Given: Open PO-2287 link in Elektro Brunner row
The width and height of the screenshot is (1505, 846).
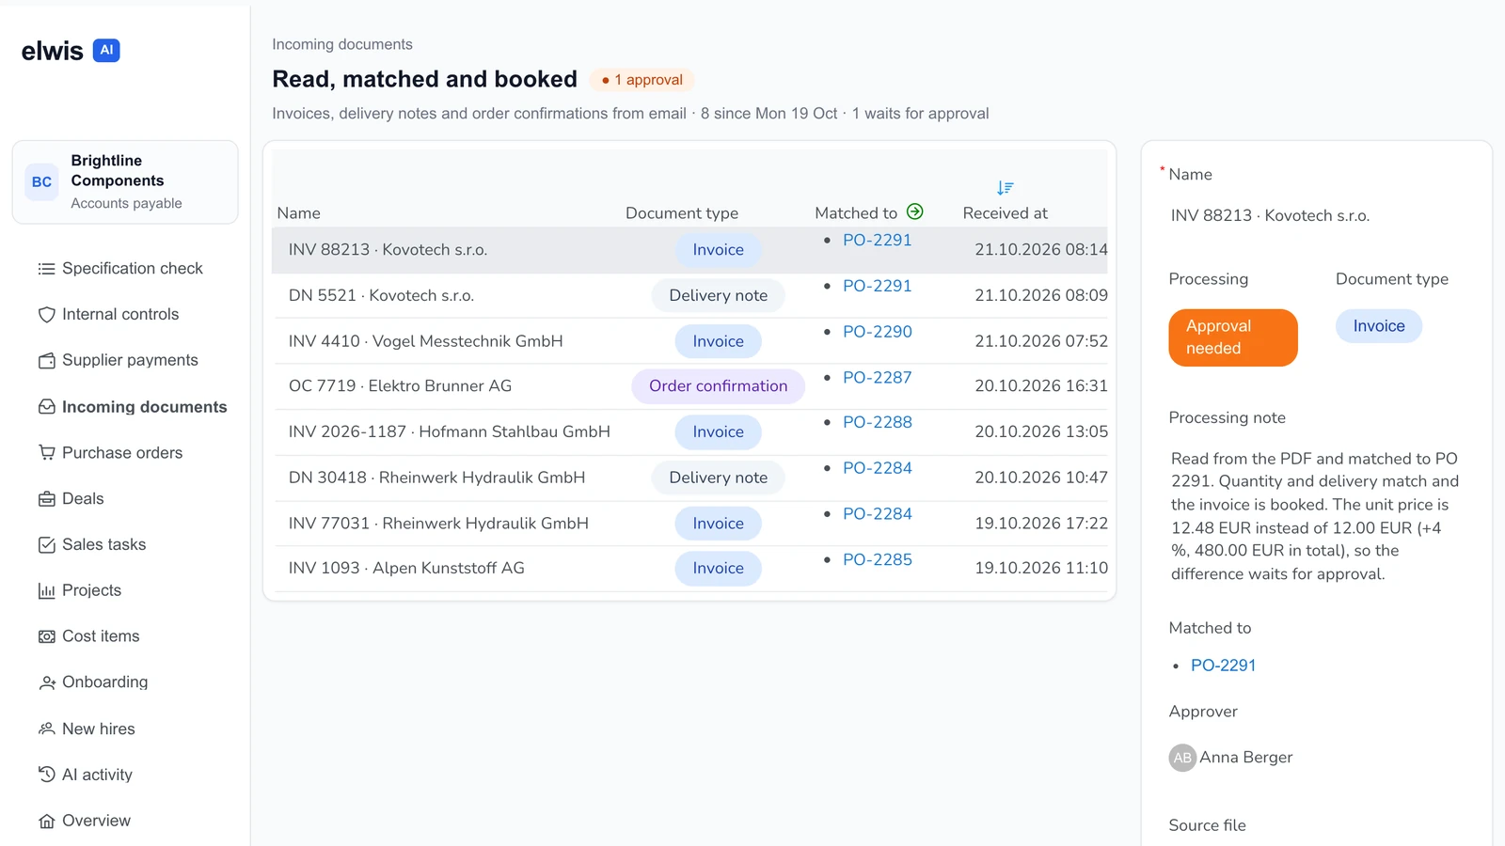Looking at the screenshot, I should tap(878, 378).
